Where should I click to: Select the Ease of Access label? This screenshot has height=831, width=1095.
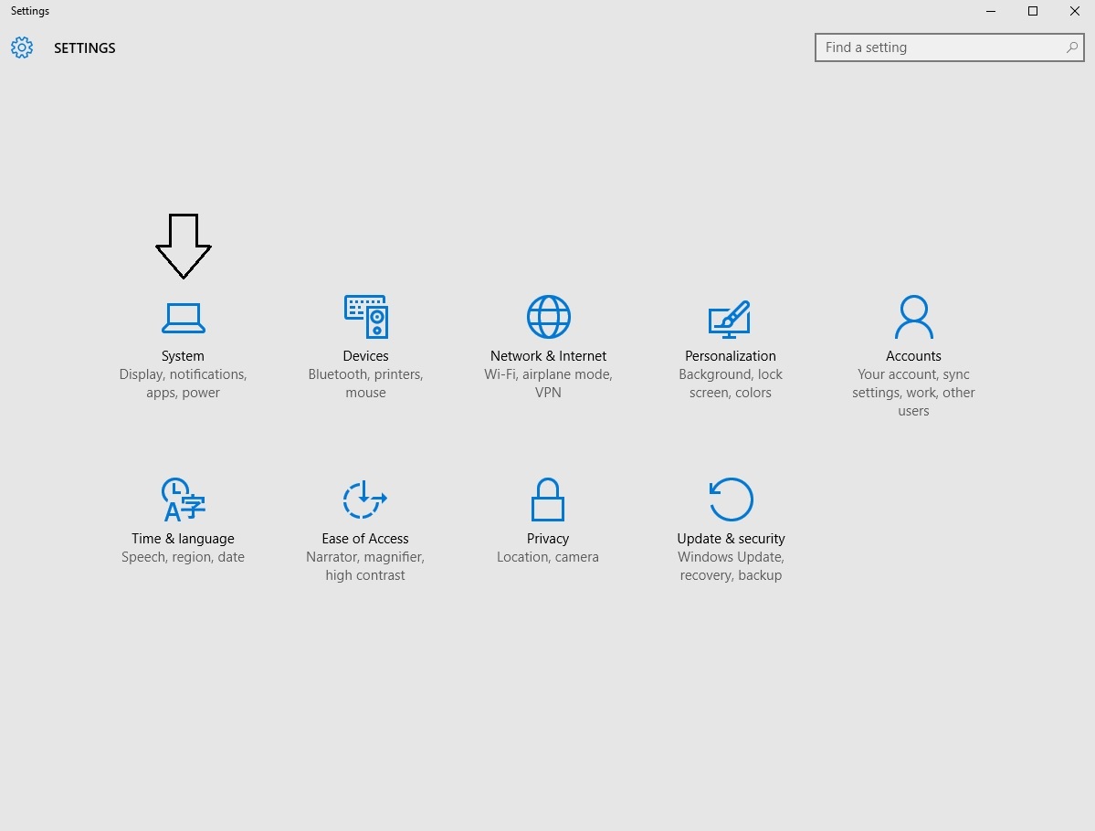click(365, 539)
